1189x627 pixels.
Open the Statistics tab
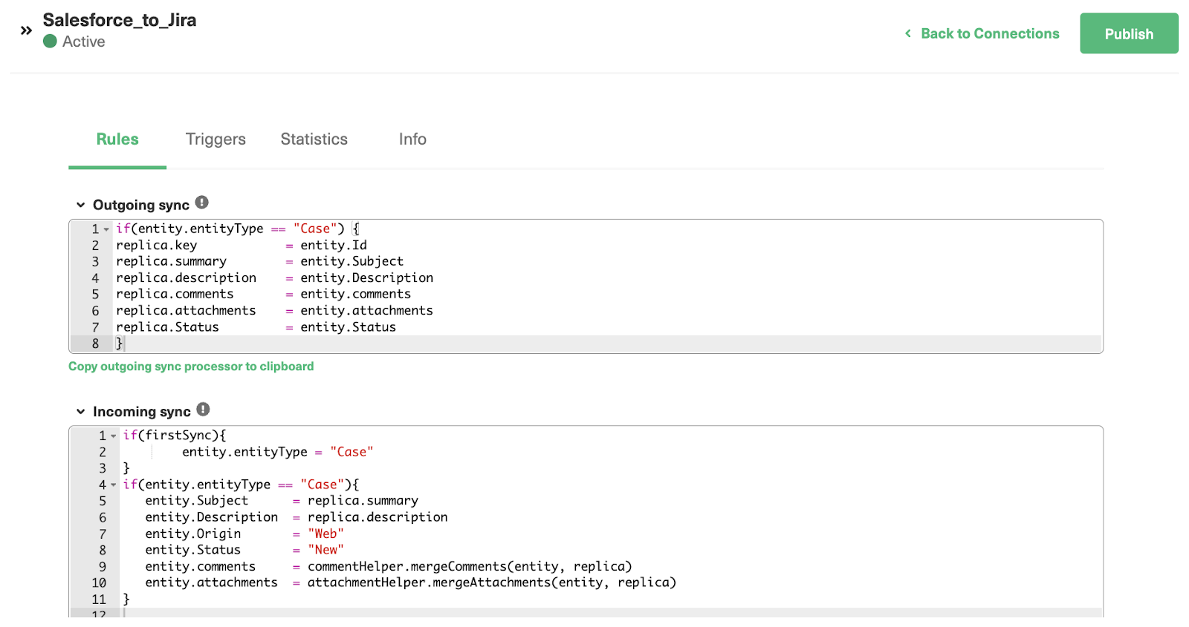314,139
